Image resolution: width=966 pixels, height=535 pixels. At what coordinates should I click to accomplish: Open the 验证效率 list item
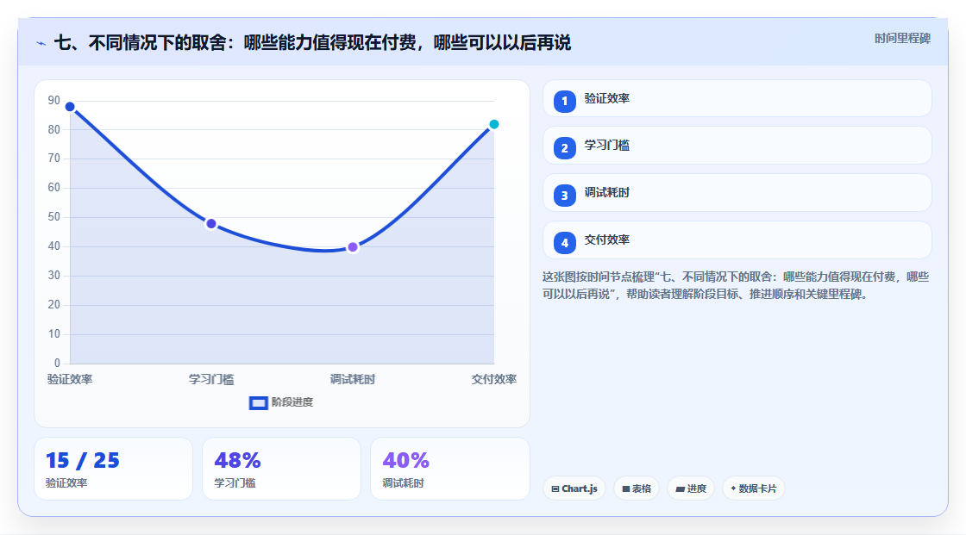737,98
